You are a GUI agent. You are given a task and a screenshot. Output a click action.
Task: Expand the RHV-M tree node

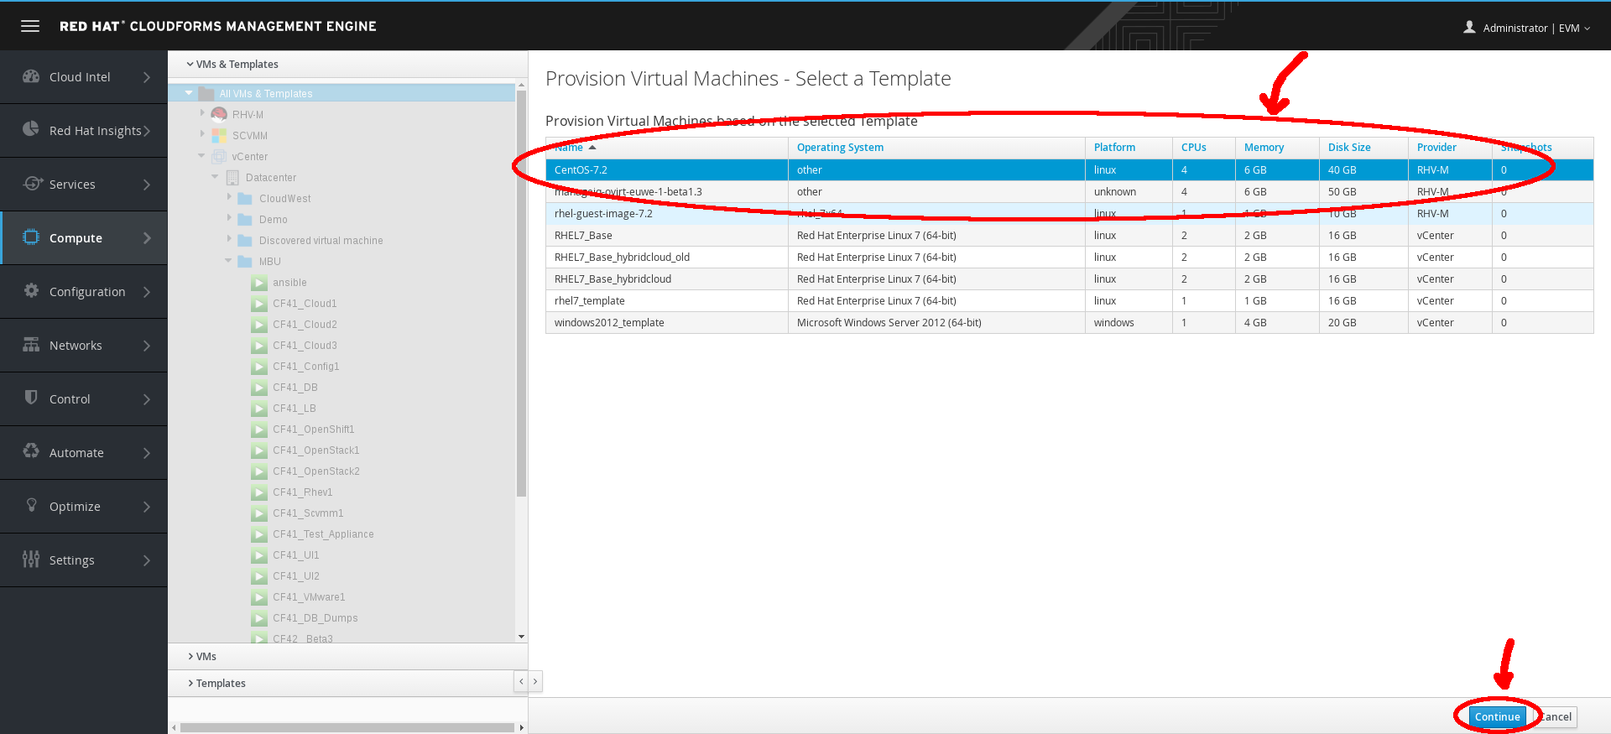pos(202,112)
